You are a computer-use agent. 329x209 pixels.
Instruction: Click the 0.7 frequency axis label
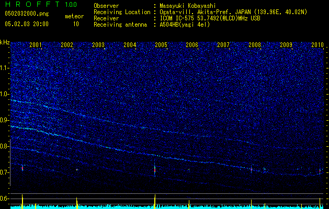[x=5, y=172]
